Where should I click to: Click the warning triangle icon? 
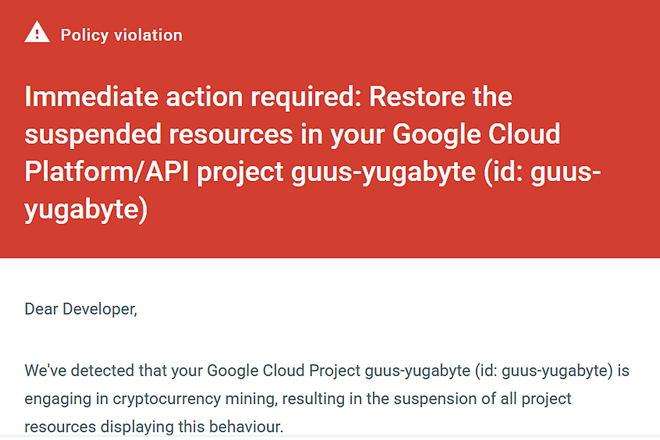37,34
